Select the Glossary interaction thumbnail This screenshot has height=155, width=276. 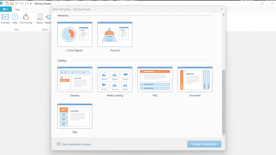(75, 79)
